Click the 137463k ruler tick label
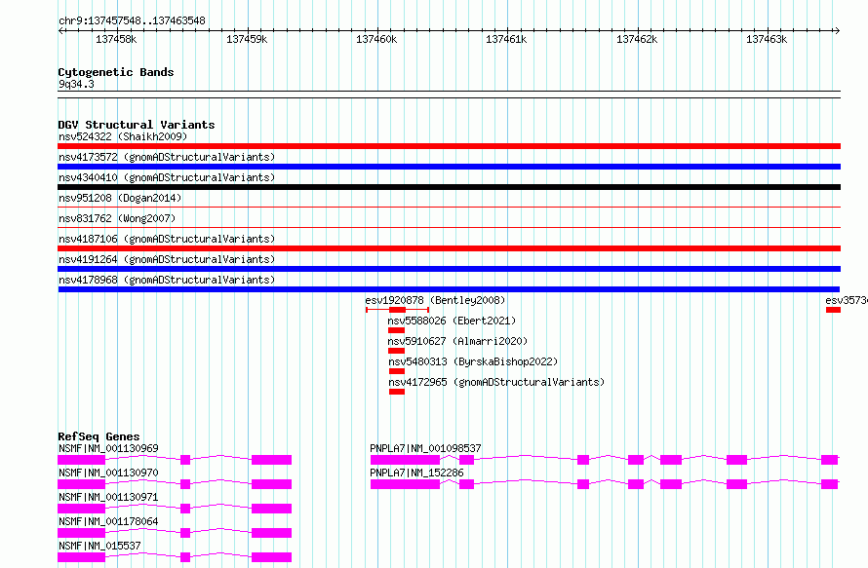This screenshot has width=868, height=568. point(767,39)
